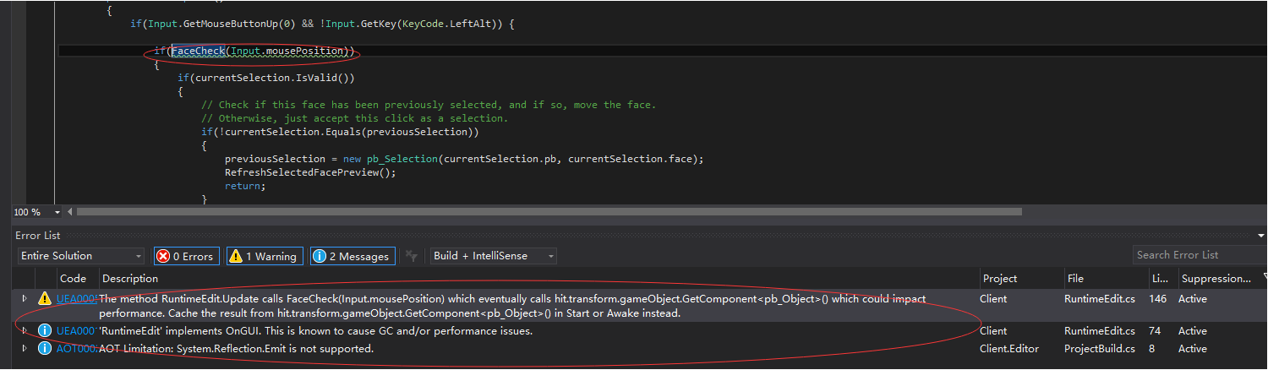Viewport: 1268px width, 370px height.
Task: Click the comment 'Check if this face has been previously selected'
Action: (x=429, y=105)
